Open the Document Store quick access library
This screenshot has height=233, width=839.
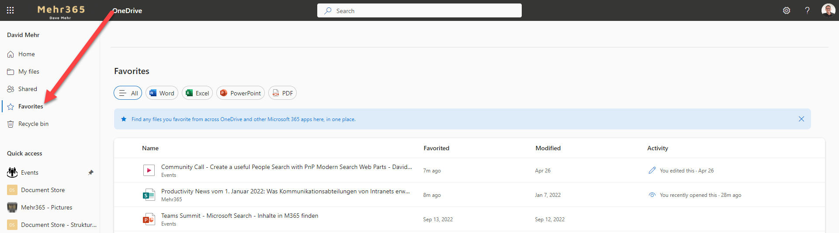pyautogui.click(x=43, y=190)
